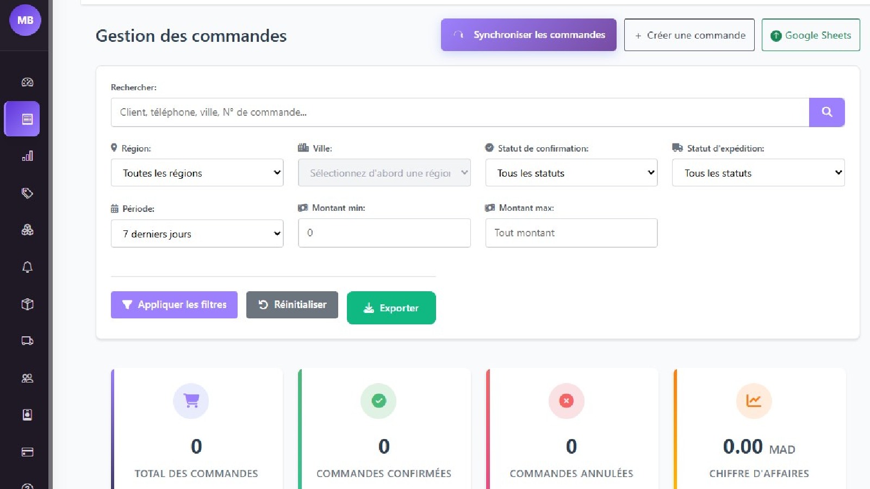Expand the Statut de confirmation dropdown
Screen dimensions: 870x489
tap(571, 173)
